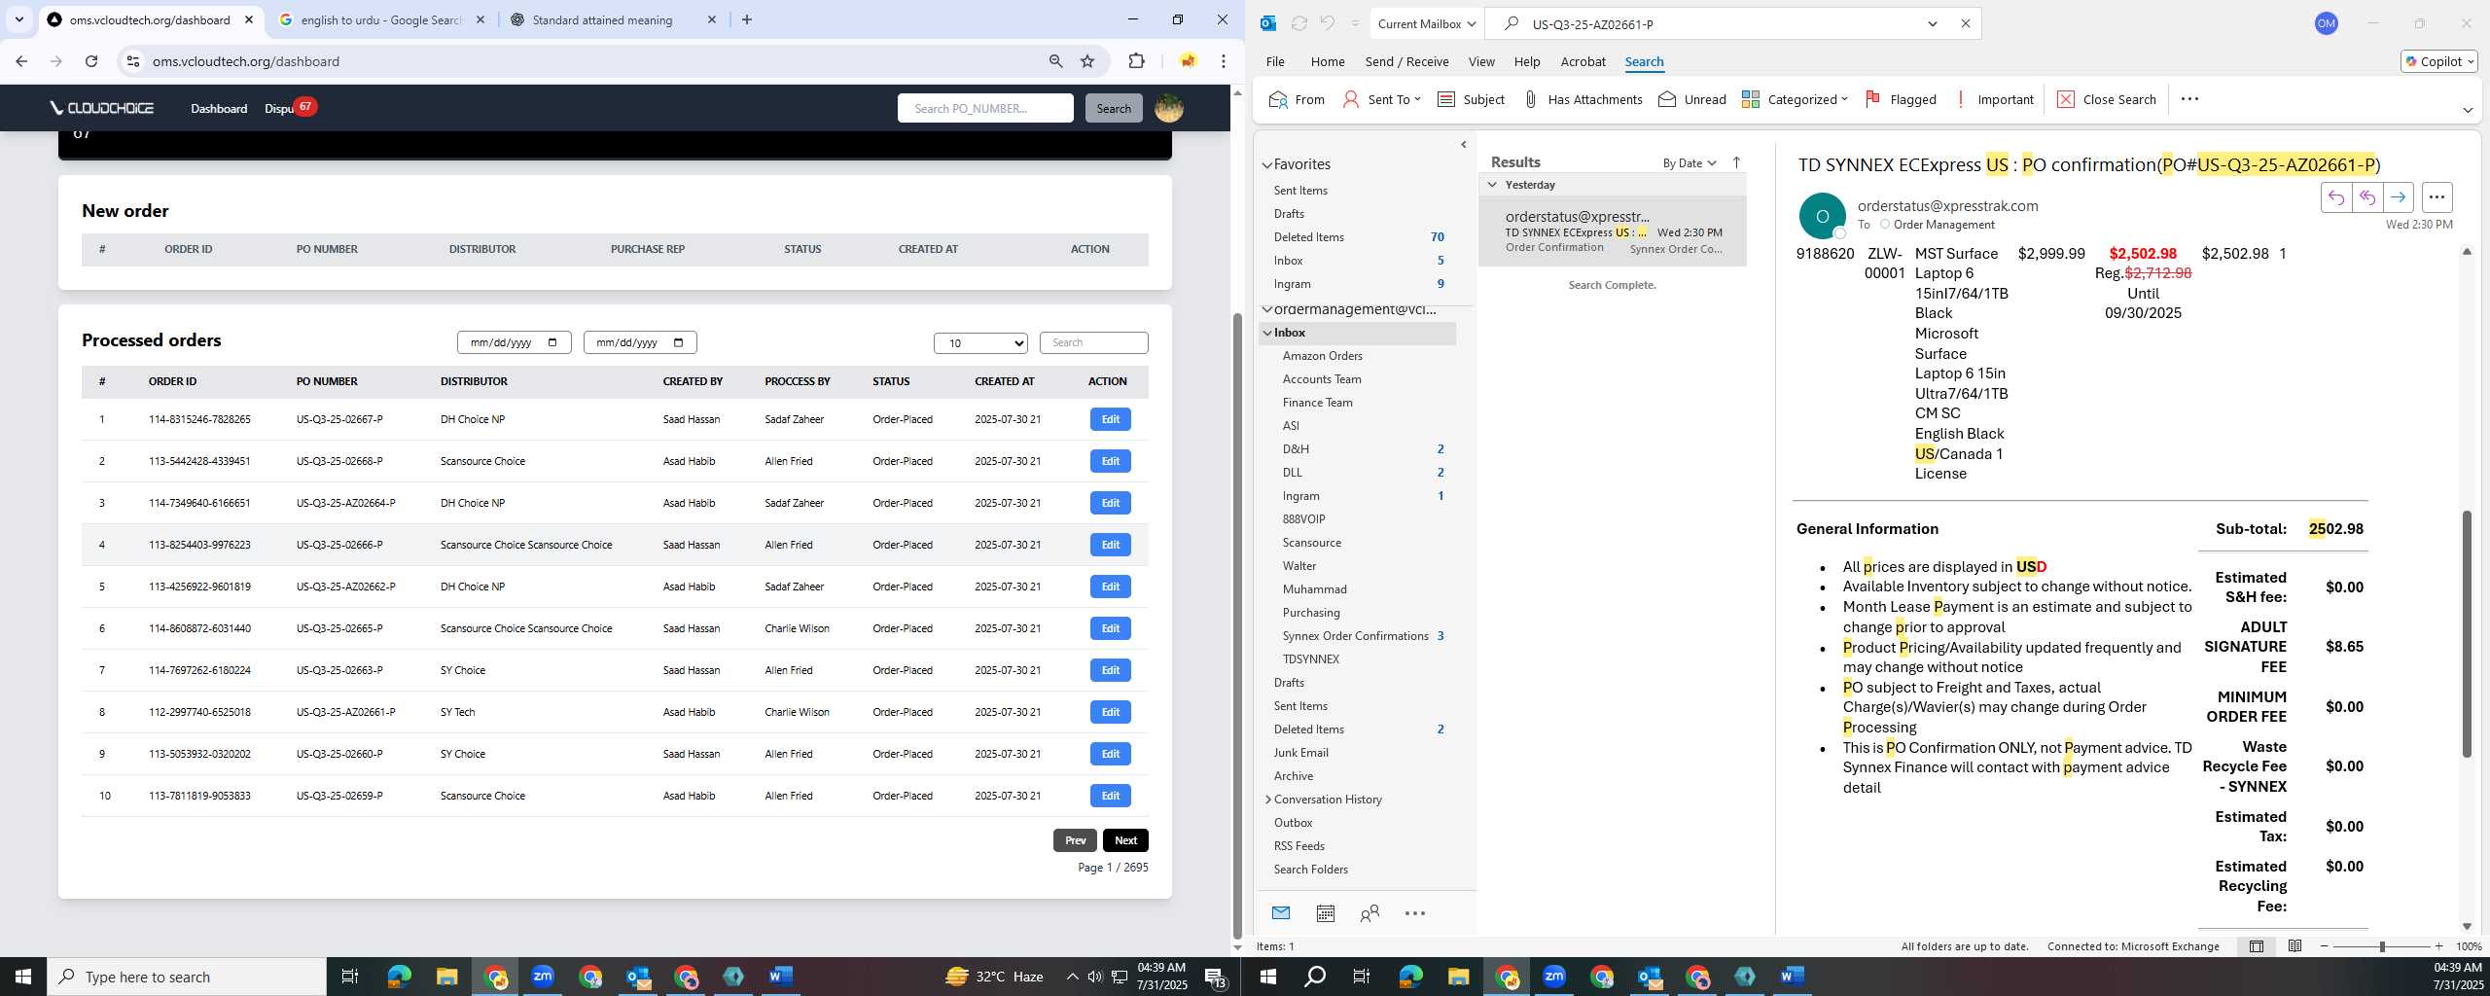Open the View tab in Outlook
Viewport: 2490px width, 996px height.
click(x=1480, y=61)
